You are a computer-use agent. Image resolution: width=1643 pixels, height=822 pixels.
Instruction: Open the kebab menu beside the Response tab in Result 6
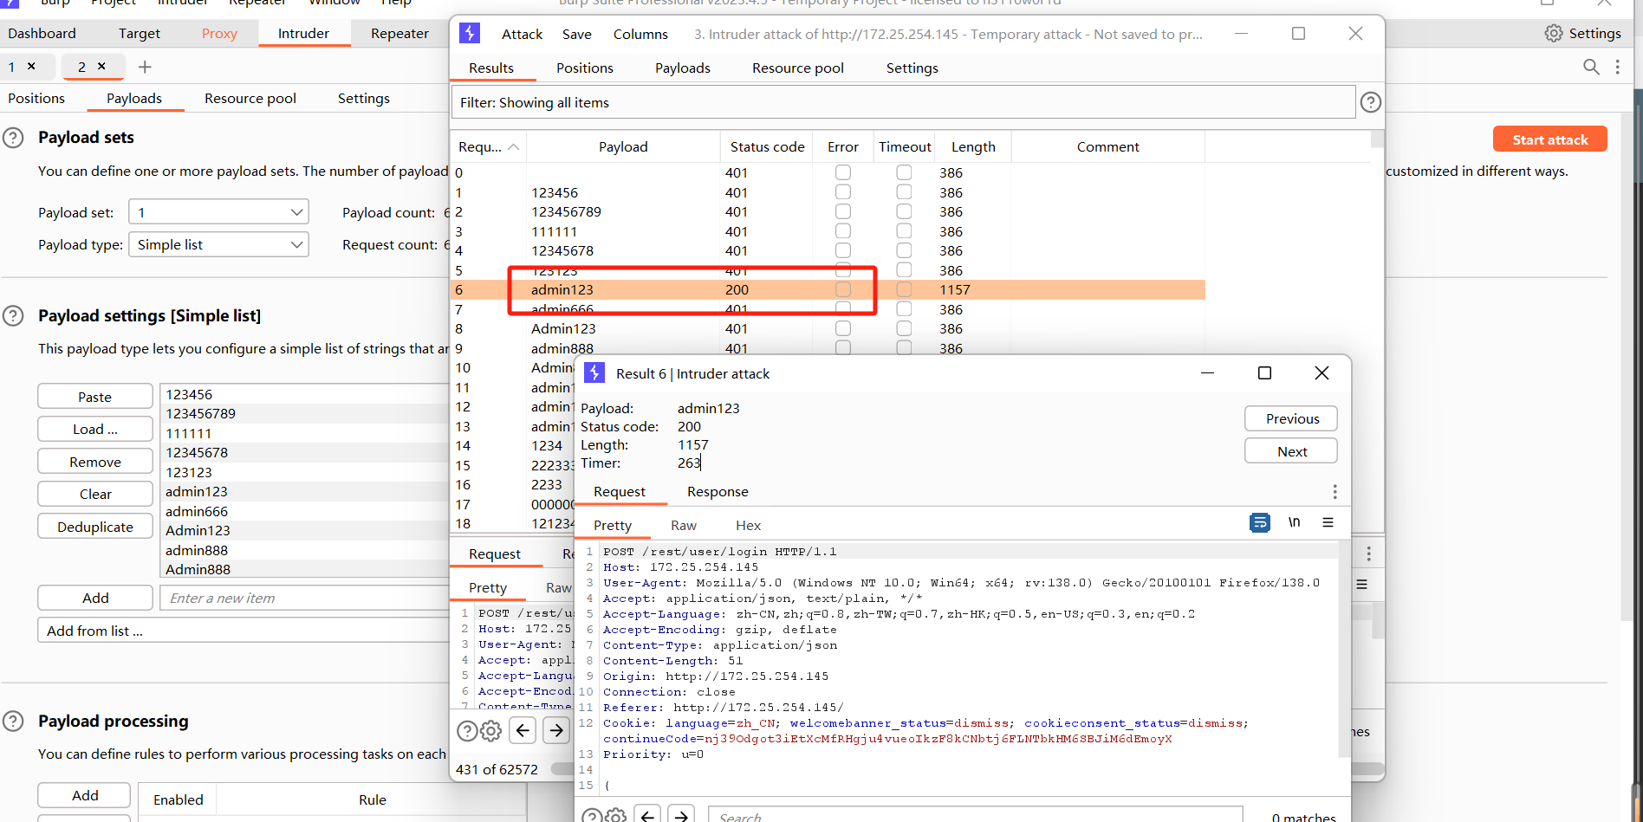pyautogui.click(x=1335, y=492)
